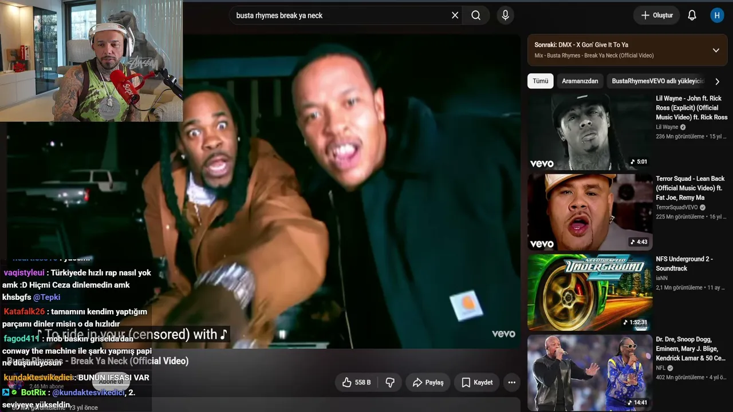The width and height of the screenshot is (733, 412).
Task: Open the NFS Underground 2 Soundtrack thumbnail
Action: [589, 292]
